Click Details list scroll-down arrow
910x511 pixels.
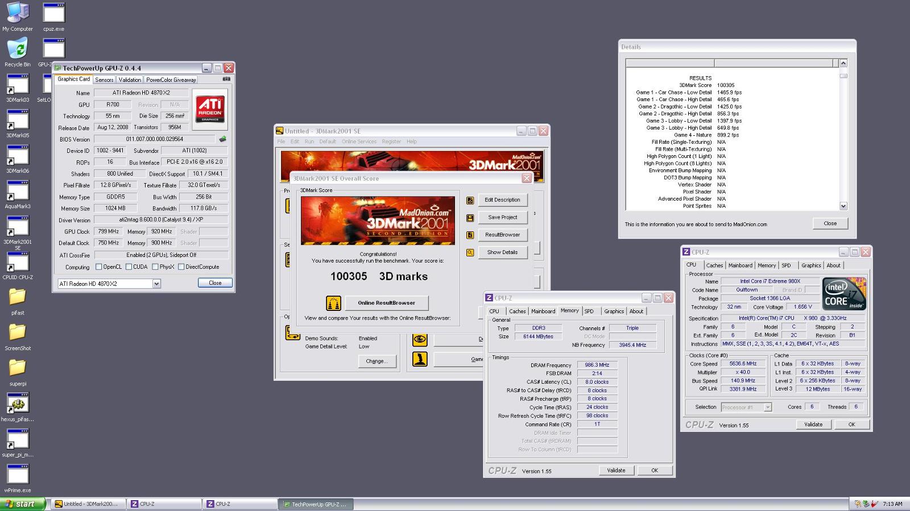click(843, 206)
